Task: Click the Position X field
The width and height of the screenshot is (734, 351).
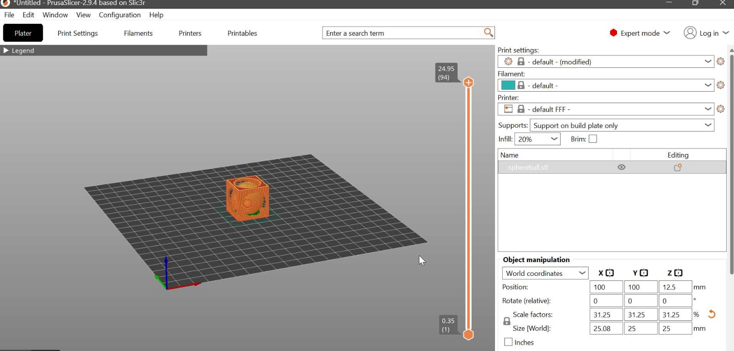Action: click(x=606, y=287)
